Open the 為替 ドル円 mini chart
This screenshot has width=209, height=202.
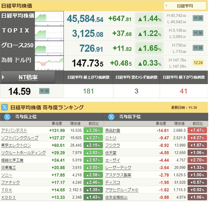coord(49,63)
